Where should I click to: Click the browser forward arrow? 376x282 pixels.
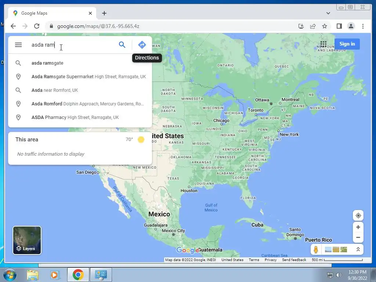[x=25, y=26]
